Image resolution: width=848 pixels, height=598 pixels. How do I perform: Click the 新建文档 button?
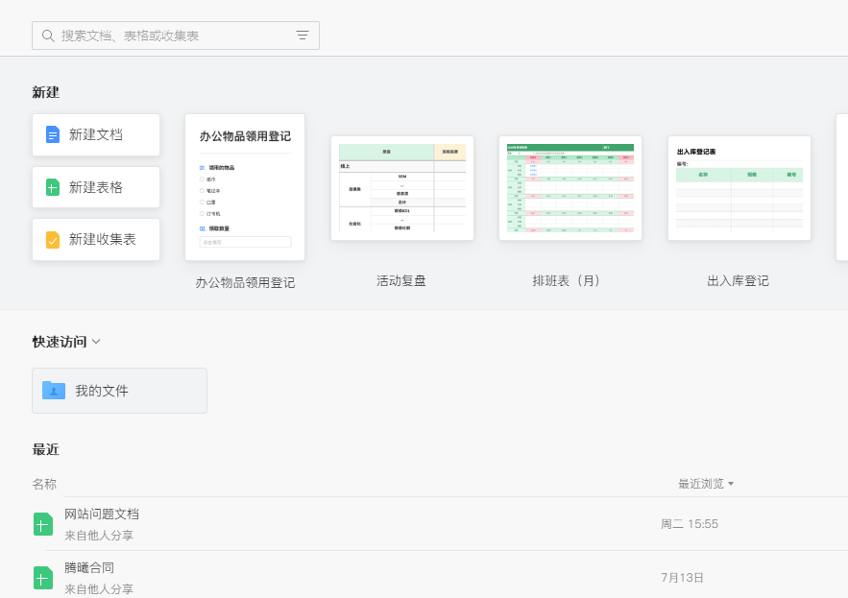(95, 134)
